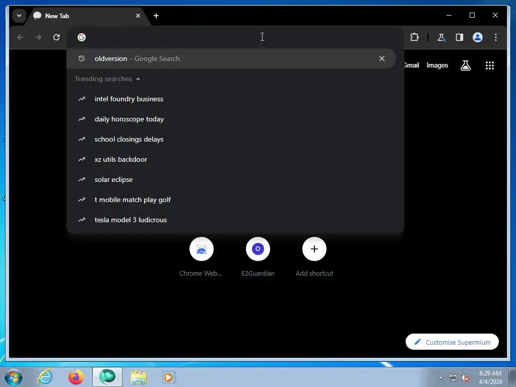This screenshot has width=516, height=387.
Task: Click the history clock icon beside oldversion
Action: [x=82, y=58]
